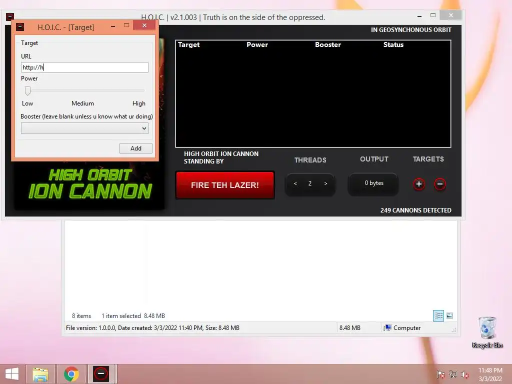The image size is (512, 384).
Task: Click the 0 bytes output display
Action: pyautogui.click(x=374, y=183)
